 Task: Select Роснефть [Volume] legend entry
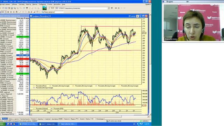pos(41,109)
